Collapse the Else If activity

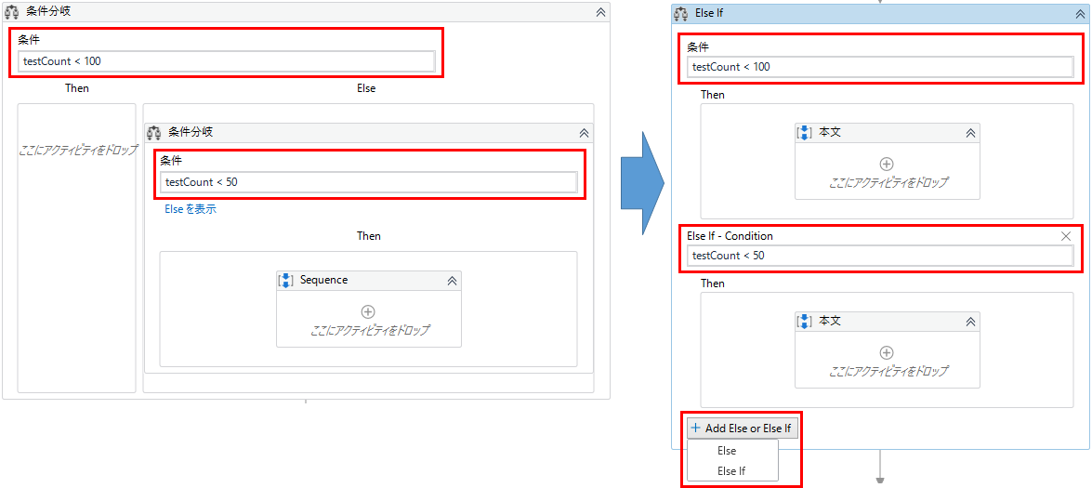(1079, 13)
